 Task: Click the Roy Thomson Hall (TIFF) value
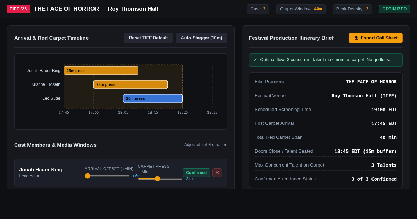(364, 96)
